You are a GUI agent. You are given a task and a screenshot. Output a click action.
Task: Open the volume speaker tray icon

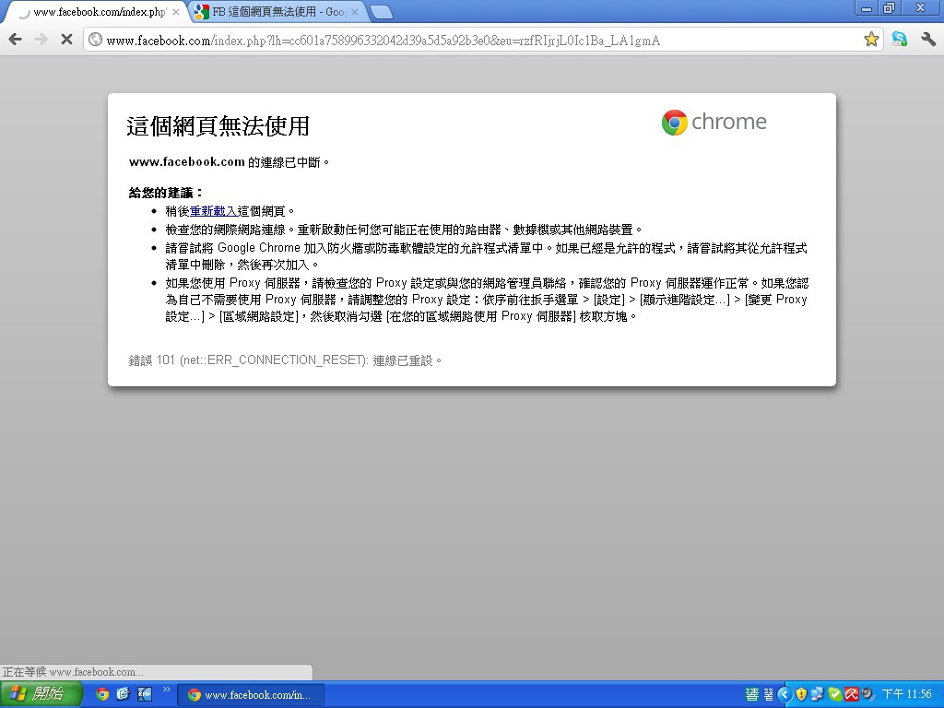(867, 695)
